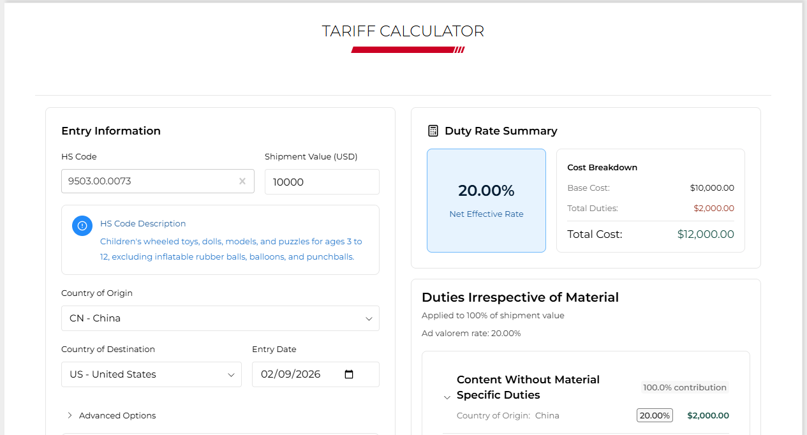Click the HS Code Description link text
The width and height of the screenshot is (807, 435).
(x=143, y=224)
